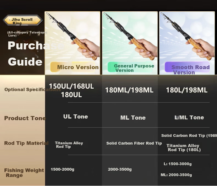Click the 180ML/198ML specification

(129, 90)
